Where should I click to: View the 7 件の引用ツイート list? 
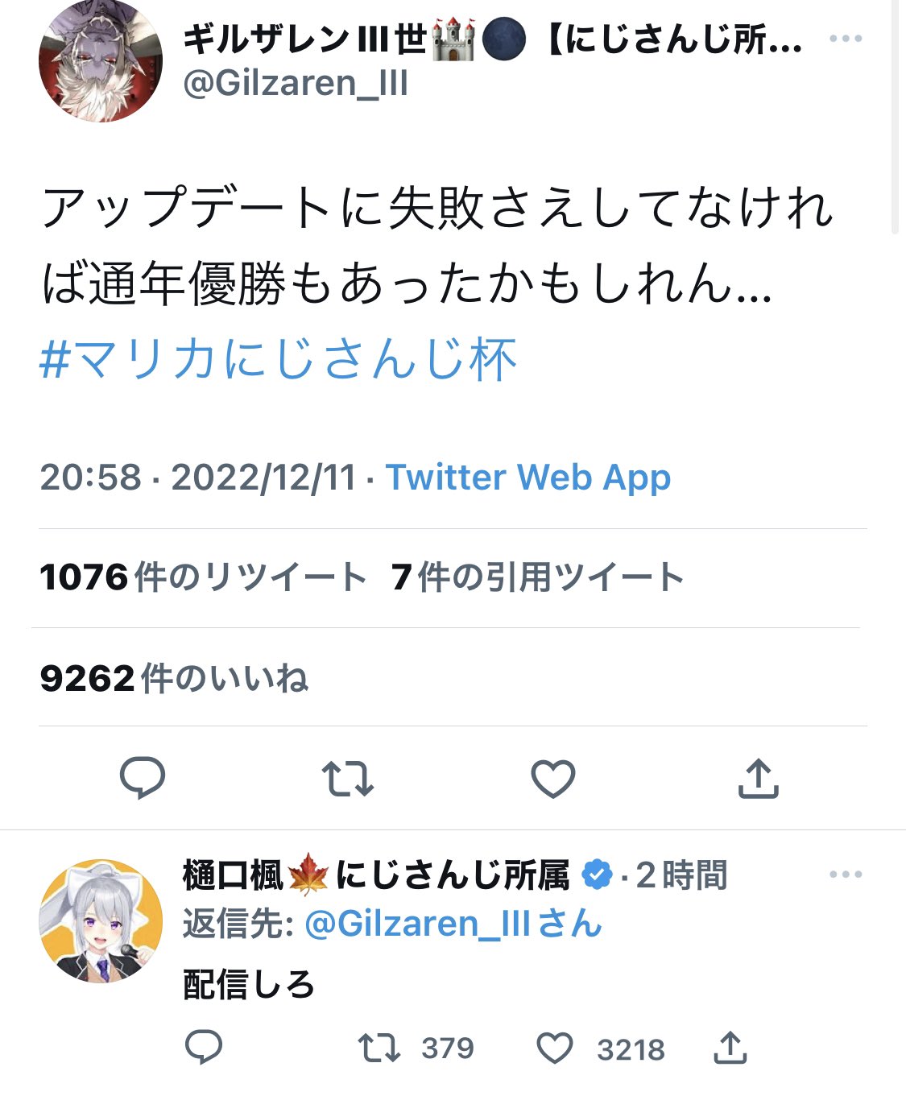538,577
